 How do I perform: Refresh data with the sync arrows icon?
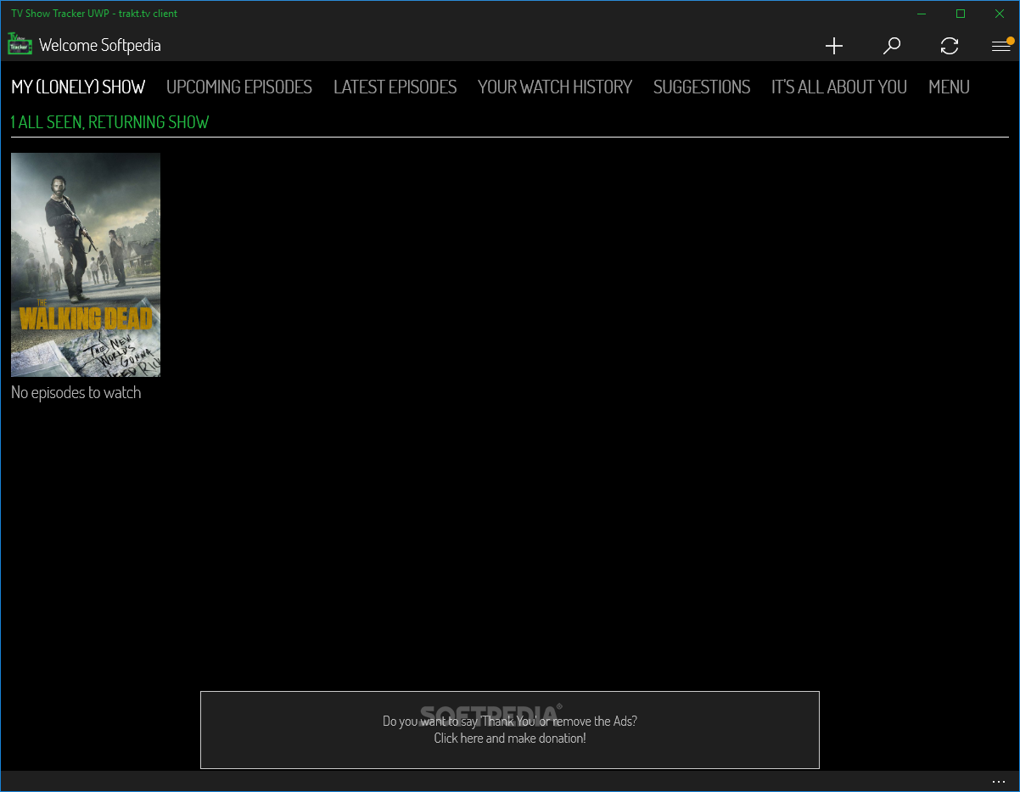pyautogui.click(x=950, y=46)
